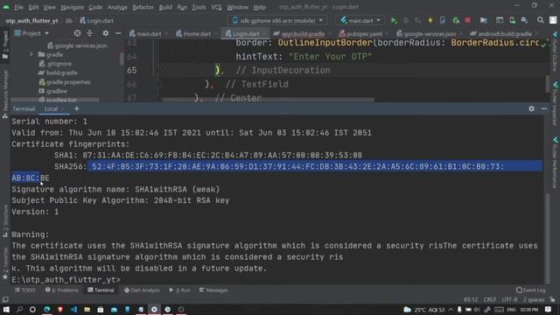Open the Run tool window button
560x315 pixels.
[179, 290]
